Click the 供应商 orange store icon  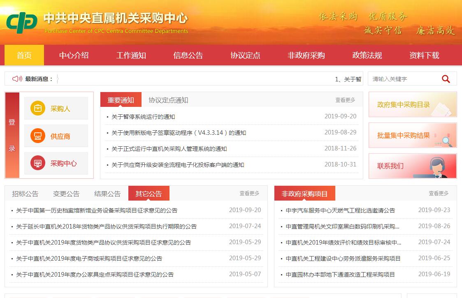point(38,136)
